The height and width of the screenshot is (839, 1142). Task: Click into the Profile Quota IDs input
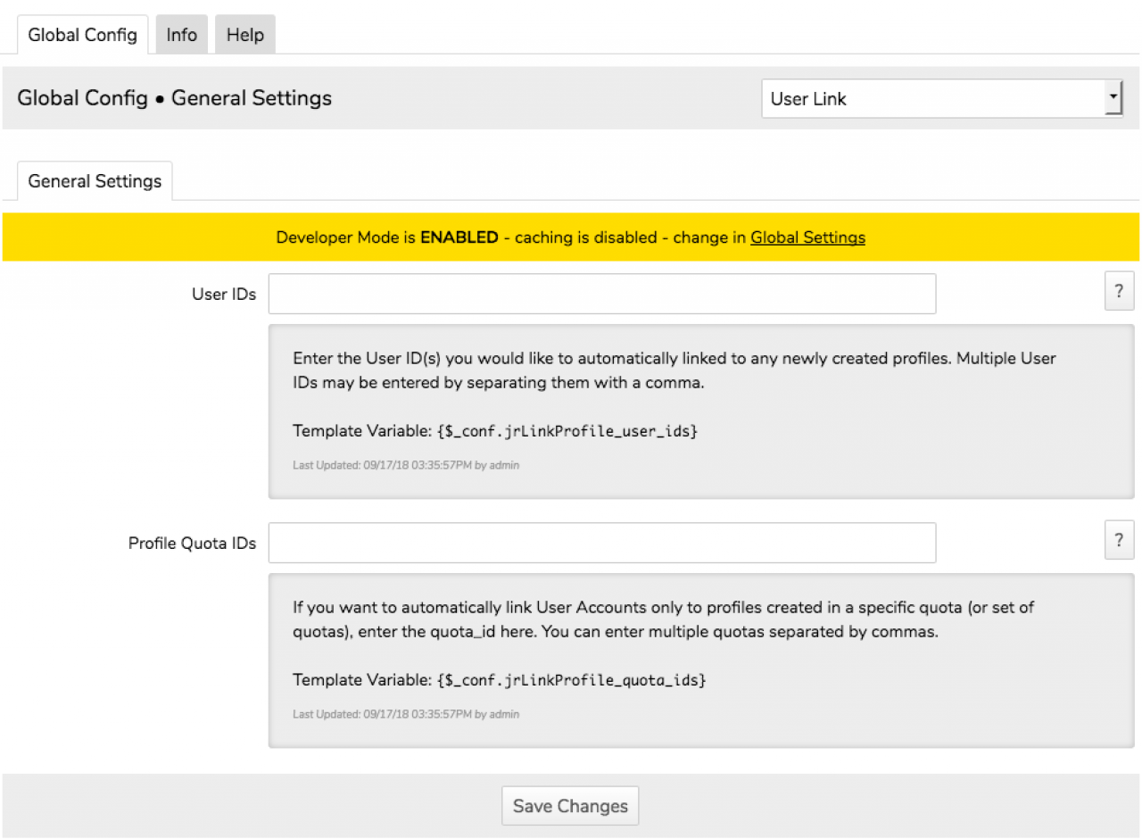[601, 543]
